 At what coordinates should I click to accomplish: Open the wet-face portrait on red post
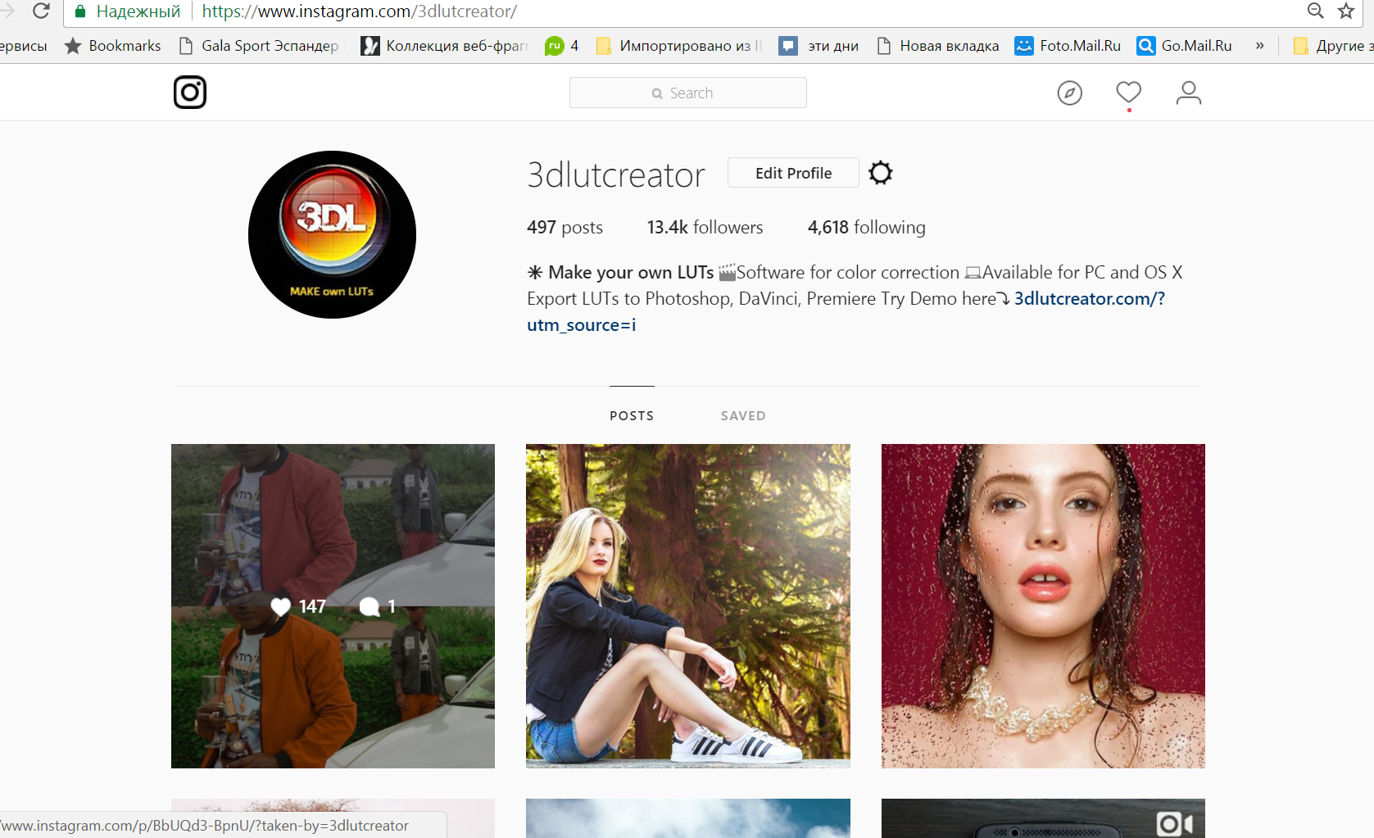[1043, 606]
